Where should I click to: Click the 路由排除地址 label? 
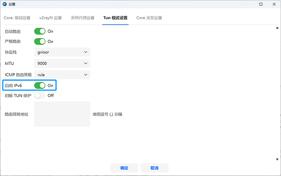pos(16,114)
